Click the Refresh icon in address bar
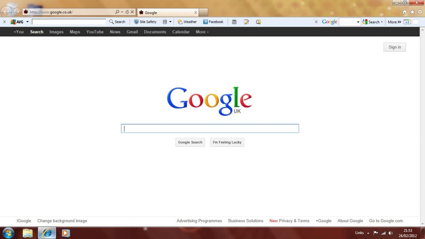425x239 pixels. click(x=127, y=12)
